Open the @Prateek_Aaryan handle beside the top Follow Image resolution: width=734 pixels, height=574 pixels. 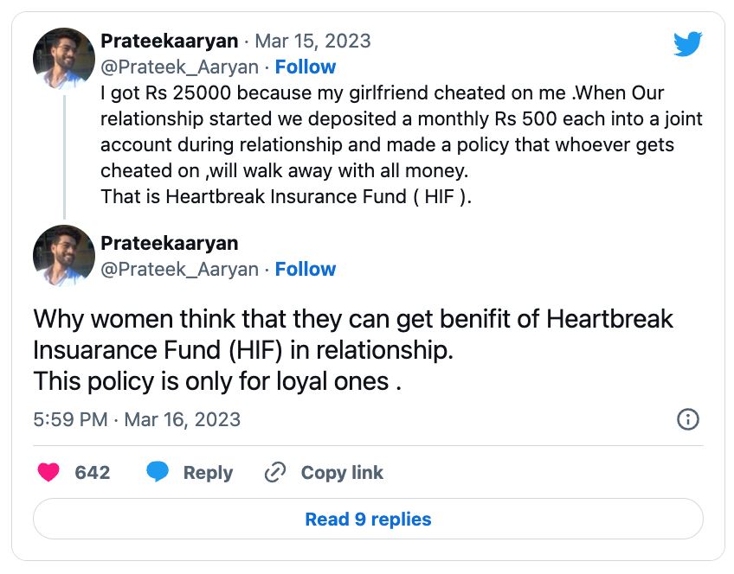coord(180,67)
